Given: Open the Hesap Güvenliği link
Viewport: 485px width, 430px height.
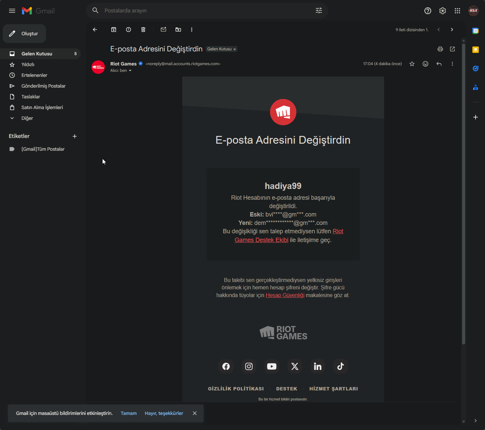Looking at the screenshot, I should (285, 295).
